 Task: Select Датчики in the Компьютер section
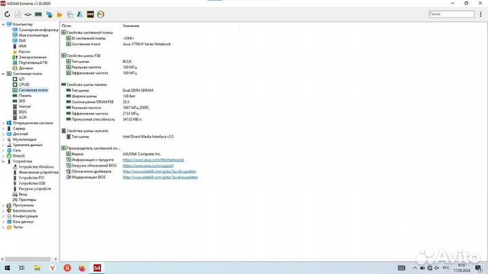point(26,68)
